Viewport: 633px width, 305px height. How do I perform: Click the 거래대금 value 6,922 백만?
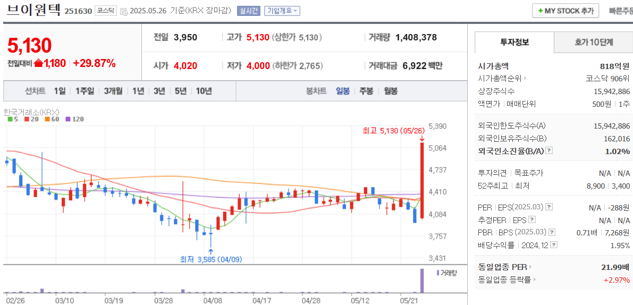coord(423,66)
